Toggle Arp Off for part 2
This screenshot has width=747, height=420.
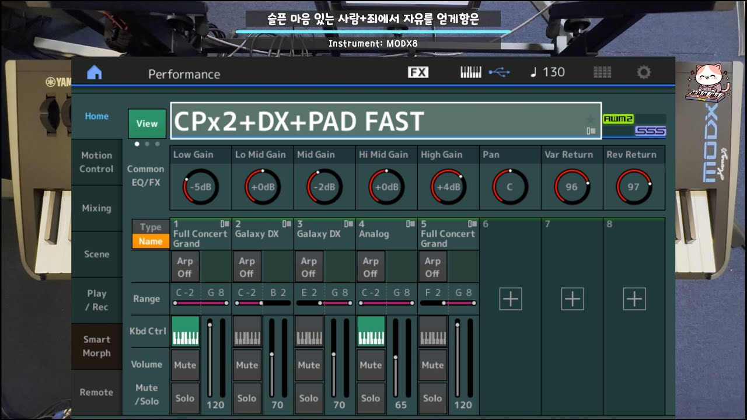[247, 267]
